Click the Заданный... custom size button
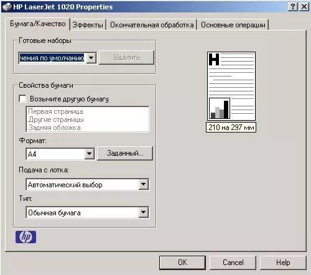311x275 pixels. [x=125, y=153]
